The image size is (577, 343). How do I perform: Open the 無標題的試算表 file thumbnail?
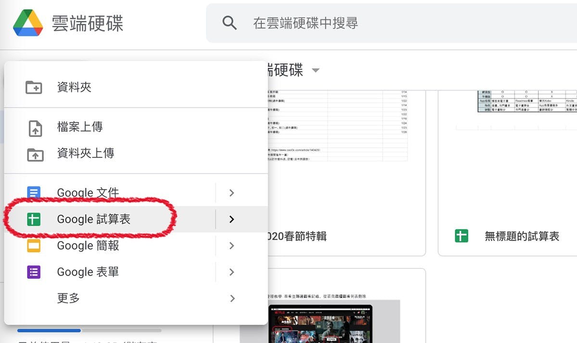(x=508, y=153)
